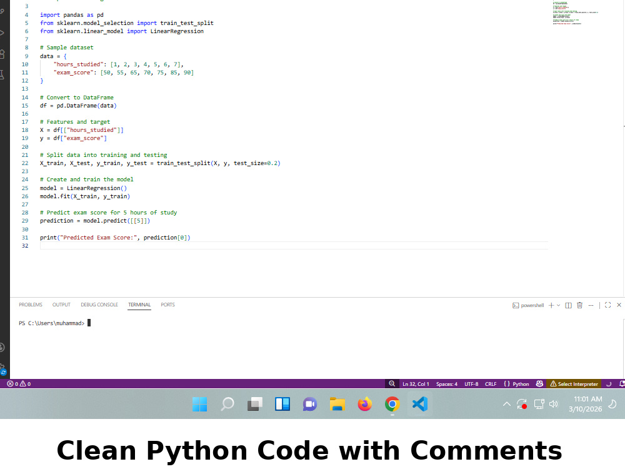The width and height of the screenshot is (625, 469).
Task: Open the DEBUG CONSOLE tab
Action: tap(99, 305)
